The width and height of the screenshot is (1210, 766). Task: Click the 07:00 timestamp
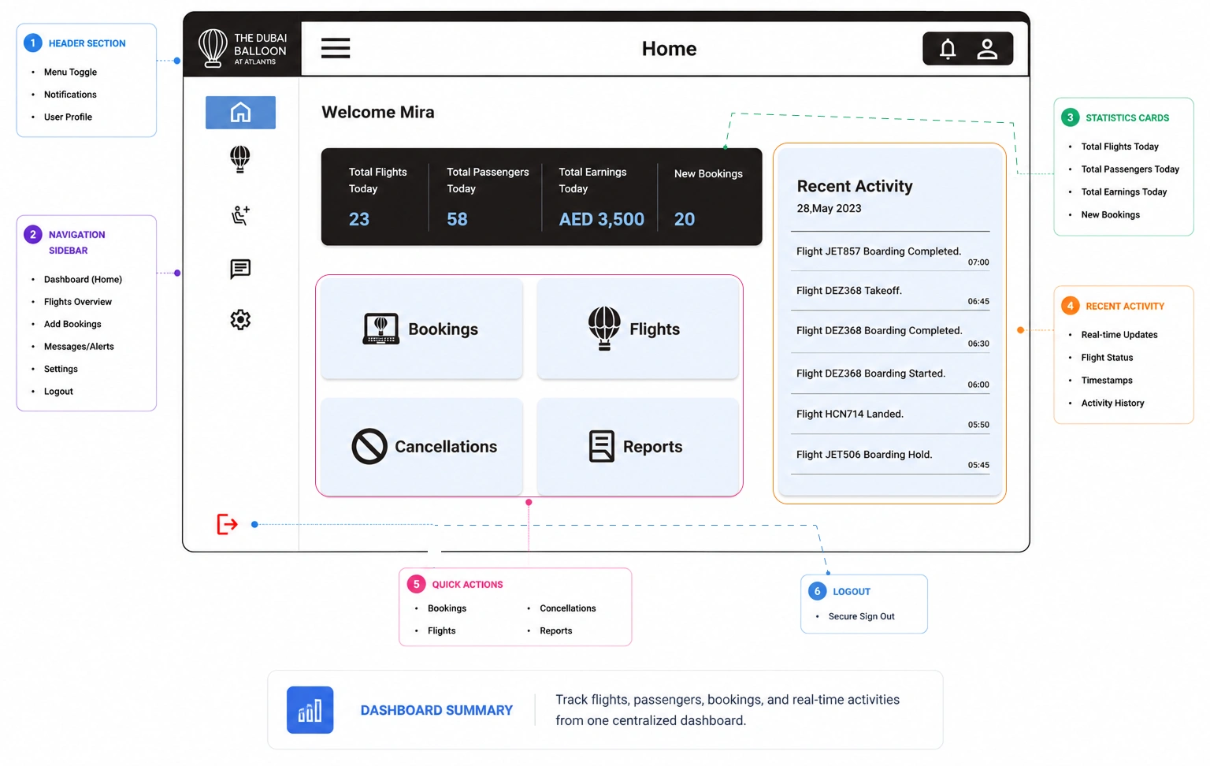click(978, 262)
